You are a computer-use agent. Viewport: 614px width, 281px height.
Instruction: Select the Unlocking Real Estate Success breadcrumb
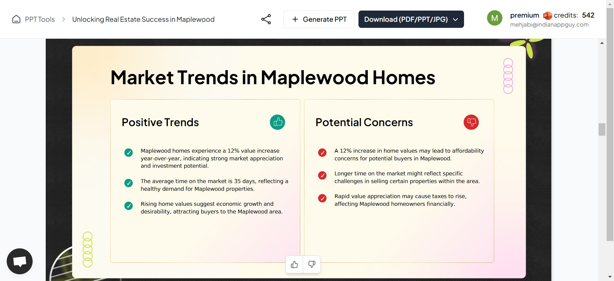coord(143,20)
